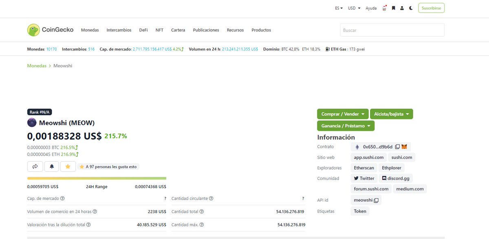Click the Token tag

tap(360, 211)
